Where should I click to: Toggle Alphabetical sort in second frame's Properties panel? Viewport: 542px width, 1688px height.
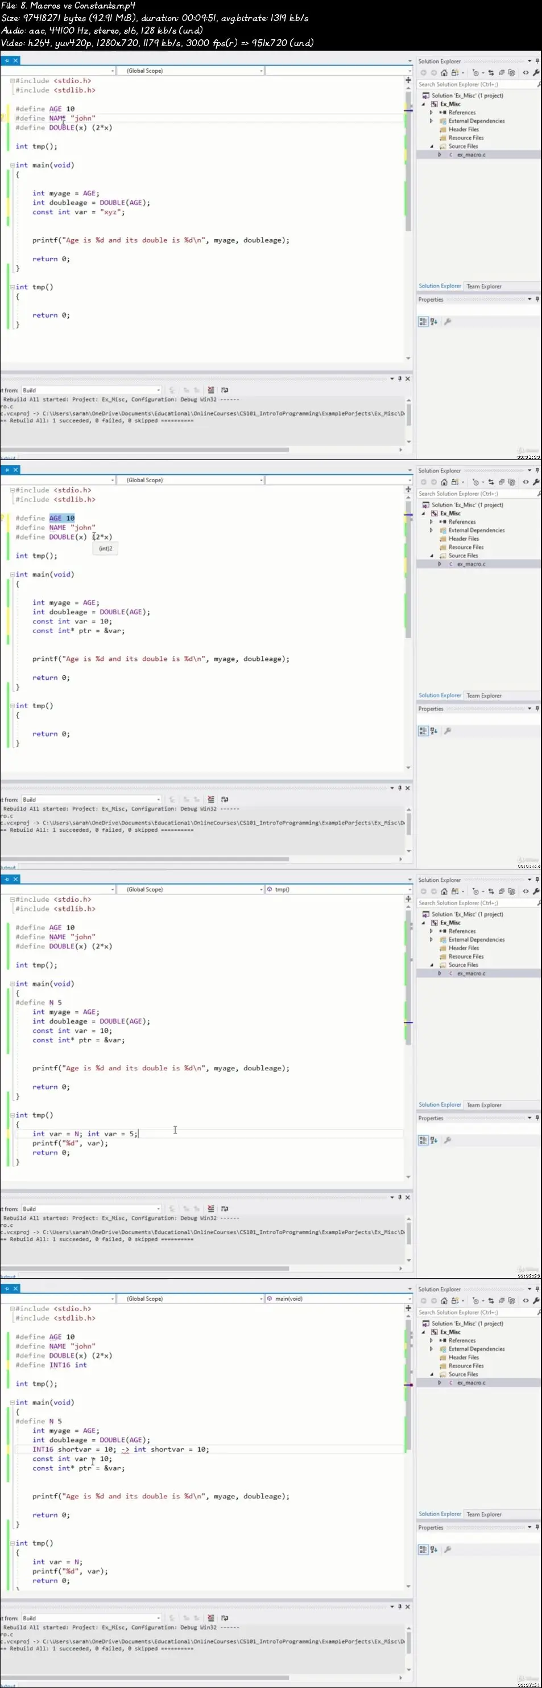[x=433, y=730]
